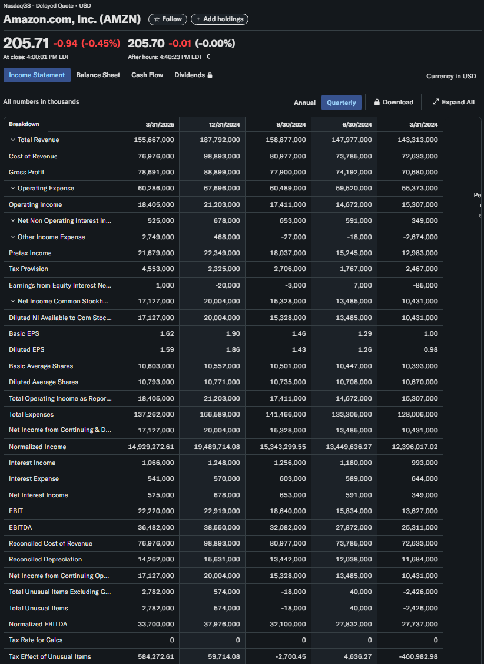Image resolution: width=484 pixels, height=664 pixels.
Task: Click the Currency in USD label
Action: pos(451,76)
